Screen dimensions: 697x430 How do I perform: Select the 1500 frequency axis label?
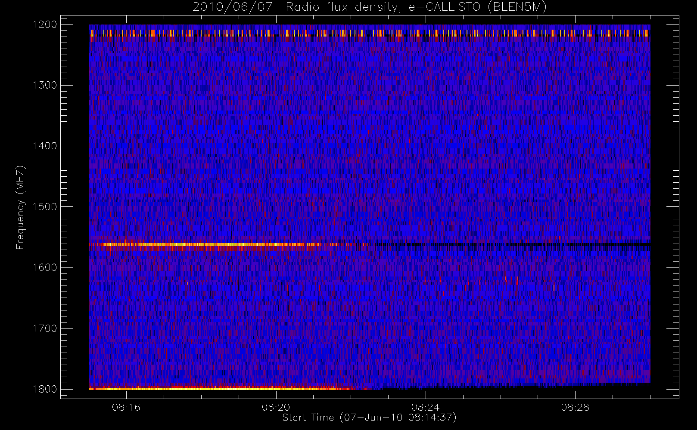pyautogui.click(x=45, y=207)
